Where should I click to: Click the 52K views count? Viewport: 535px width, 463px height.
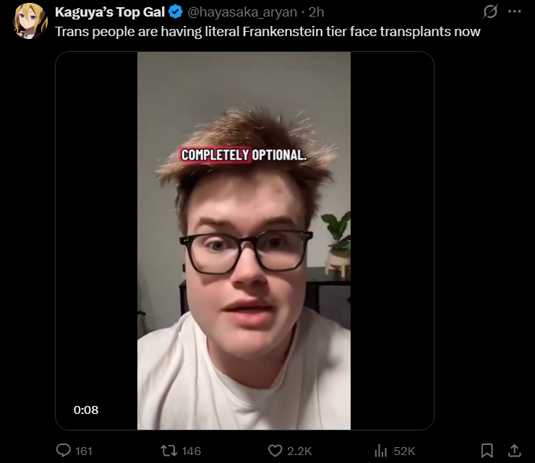coord(404,451)
